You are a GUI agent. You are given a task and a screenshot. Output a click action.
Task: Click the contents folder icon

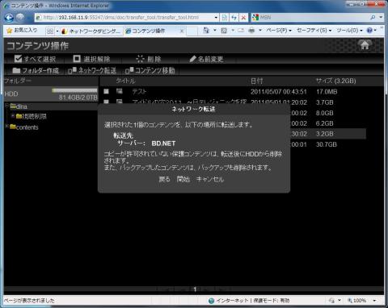point(13,127)
